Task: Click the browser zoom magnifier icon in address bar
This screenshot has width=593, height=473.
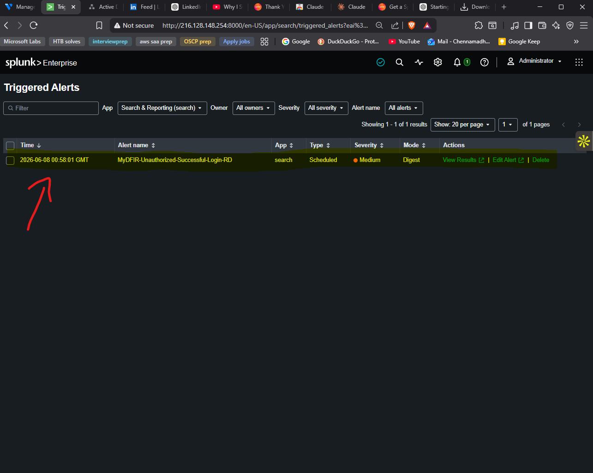Action: [x=379, y=25]
